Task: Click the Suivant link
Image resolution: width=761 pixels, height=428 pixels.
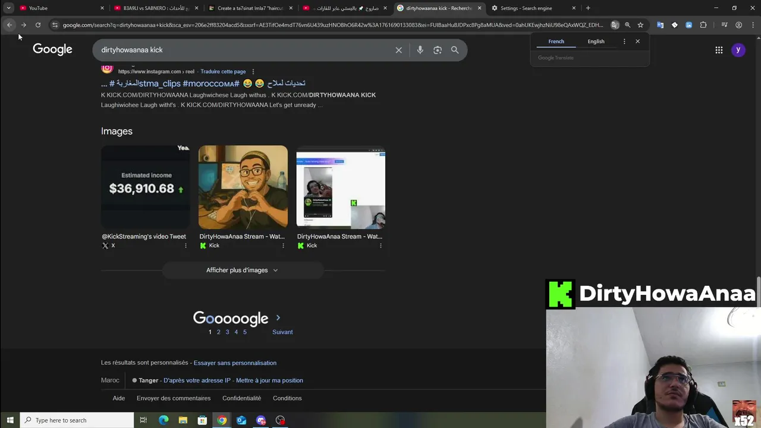Action: point(282,332)
